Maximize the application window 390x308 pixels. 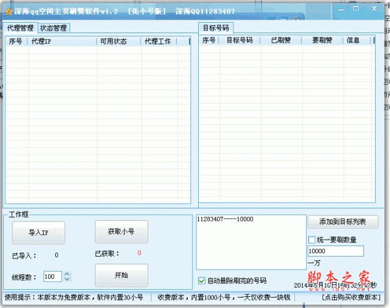pos(356,8)
